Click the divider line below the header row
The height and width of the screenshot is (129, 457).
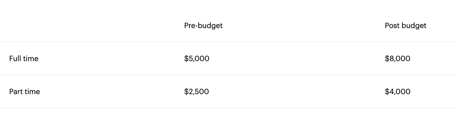tap(229, 42)
